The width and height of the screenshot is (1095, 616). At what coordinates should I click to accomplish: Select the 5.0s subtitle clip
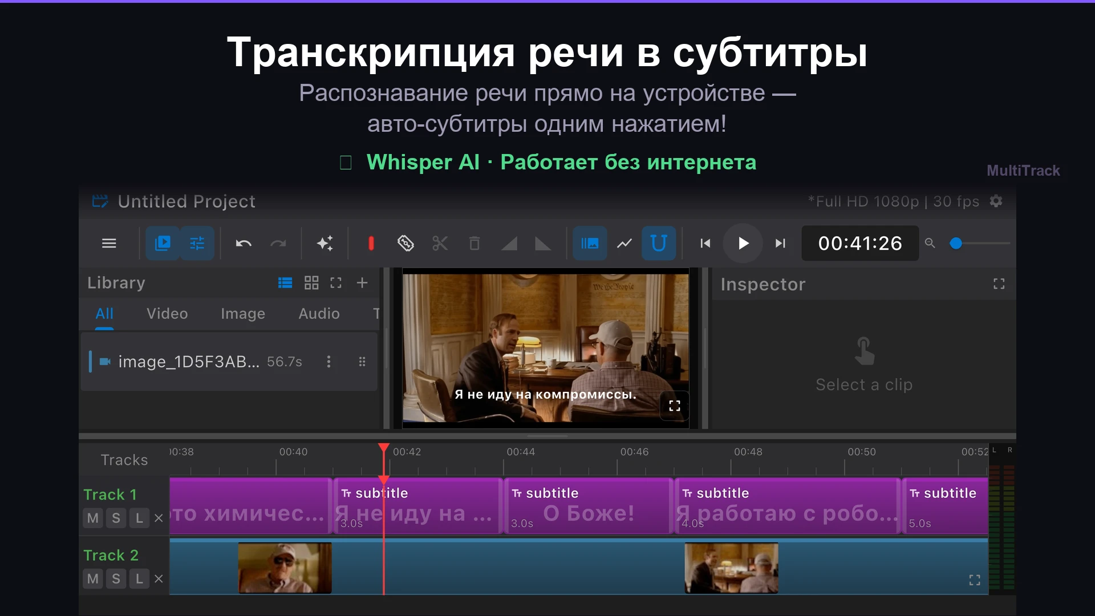coord(945,506)
